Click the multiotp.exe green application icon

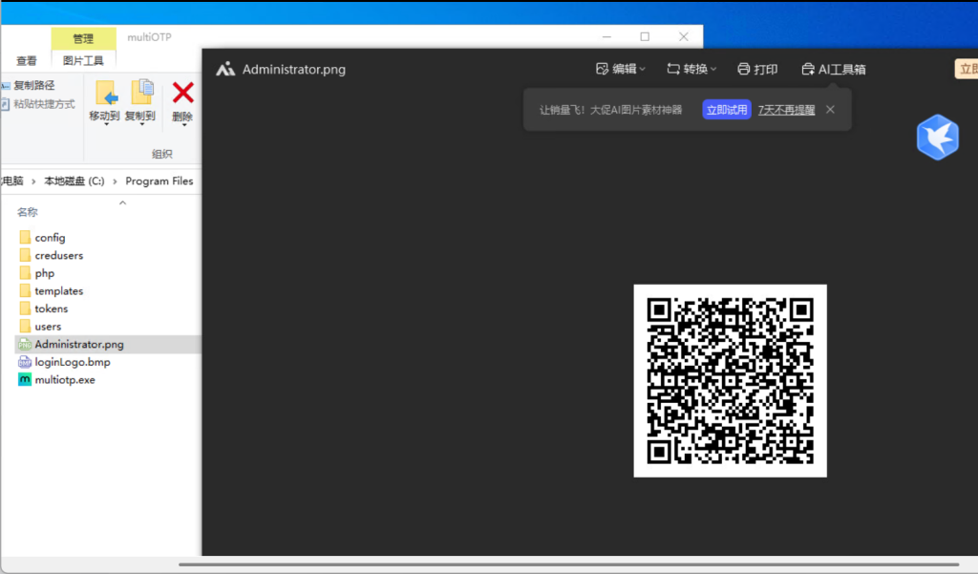pyautogui.click(x=24, y=379)
